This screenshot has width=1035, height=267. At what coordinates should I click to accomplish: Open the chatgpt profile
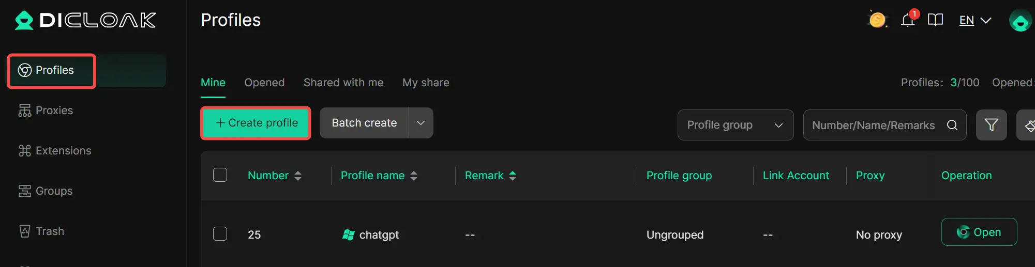979,232
